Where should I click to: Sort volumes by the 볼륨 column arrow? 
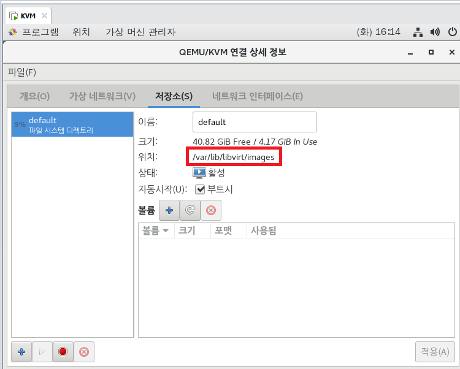click(x=166, y=230)
